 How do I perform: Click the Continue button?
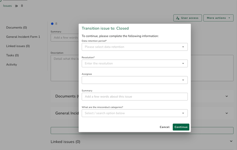181,127
